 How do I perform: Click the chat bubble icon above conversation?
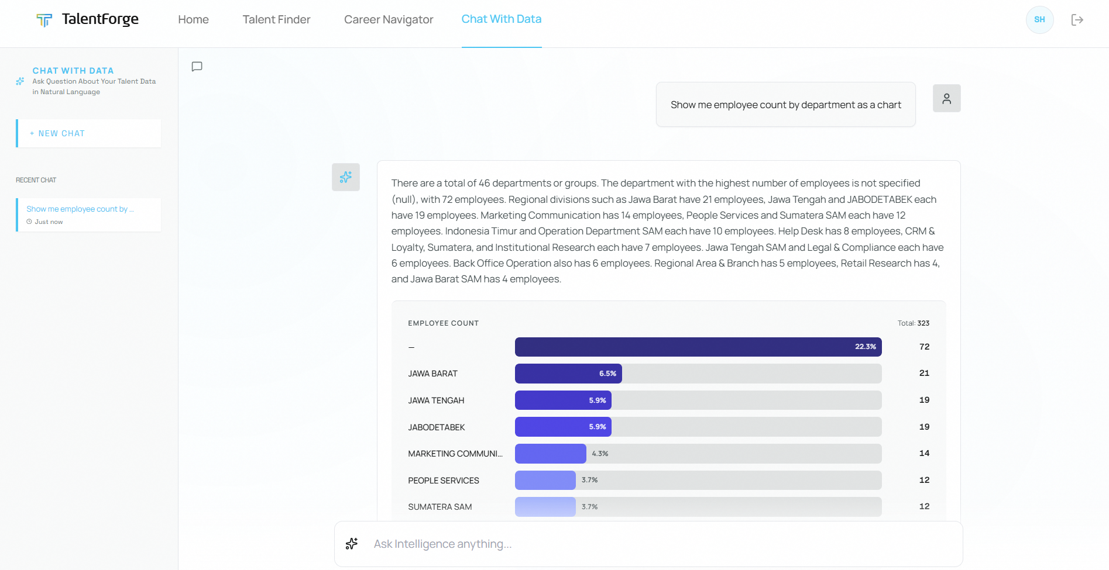click(197, 67)
